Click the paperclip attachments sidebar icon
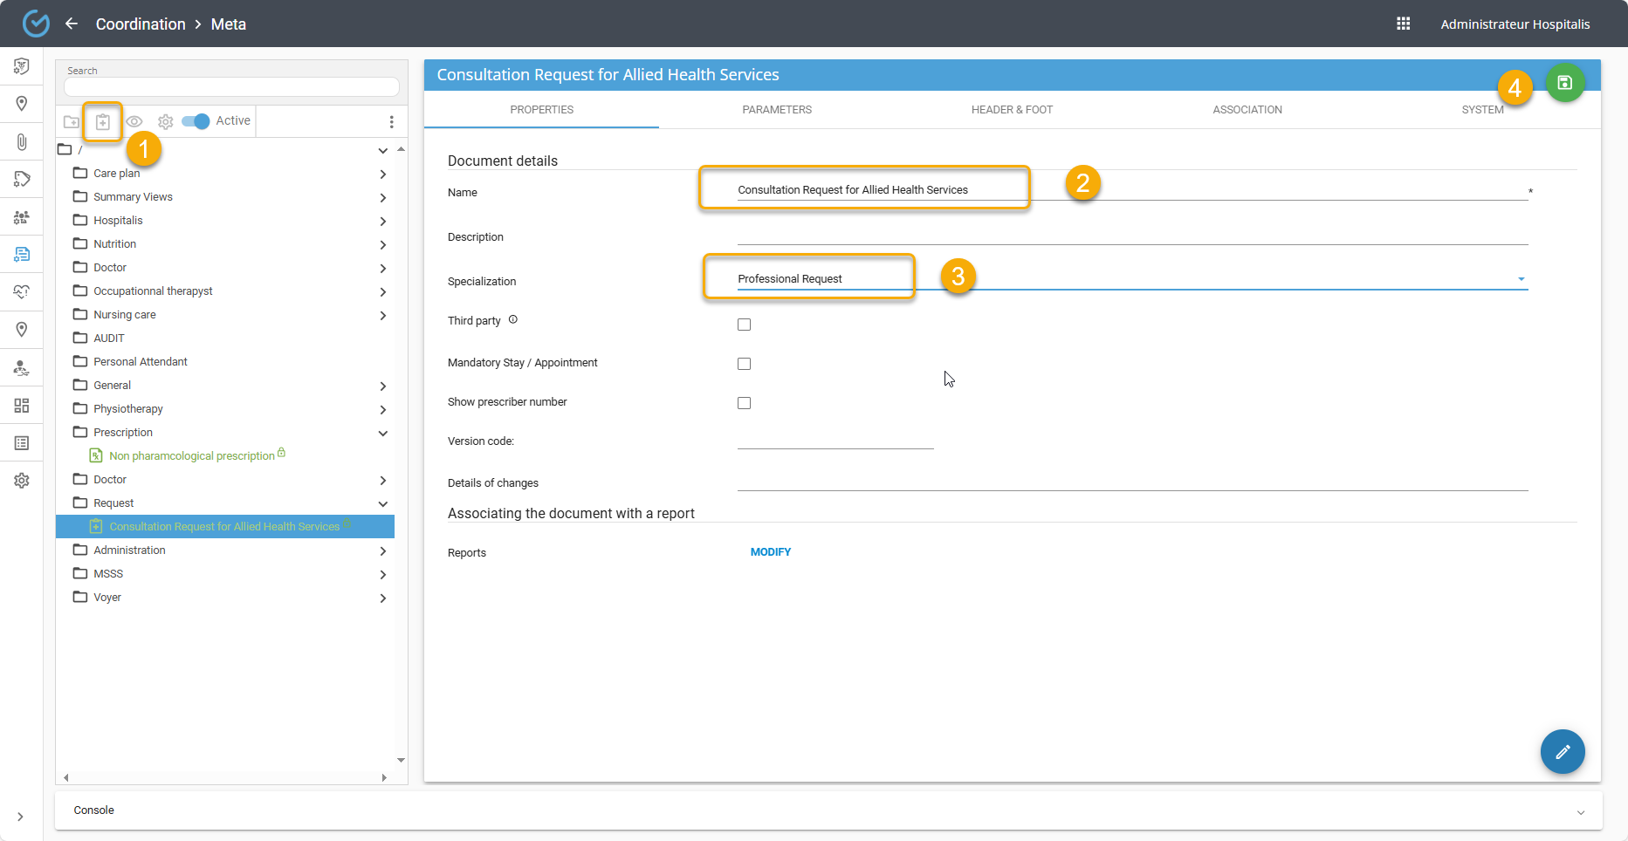Image resolution: width=1628 pixels, height=841 pixels. (x=22, y=142)
